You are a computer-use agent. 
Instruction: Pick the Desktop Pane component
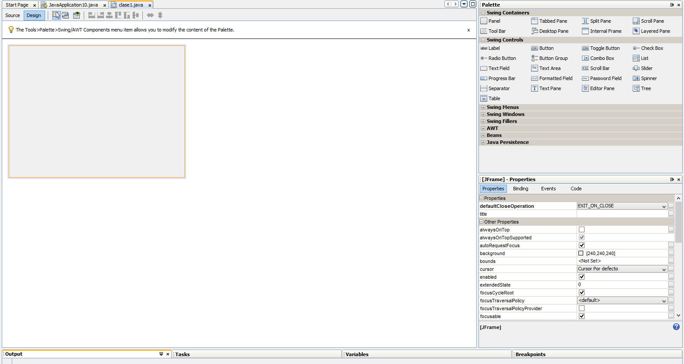coord(550,31)
